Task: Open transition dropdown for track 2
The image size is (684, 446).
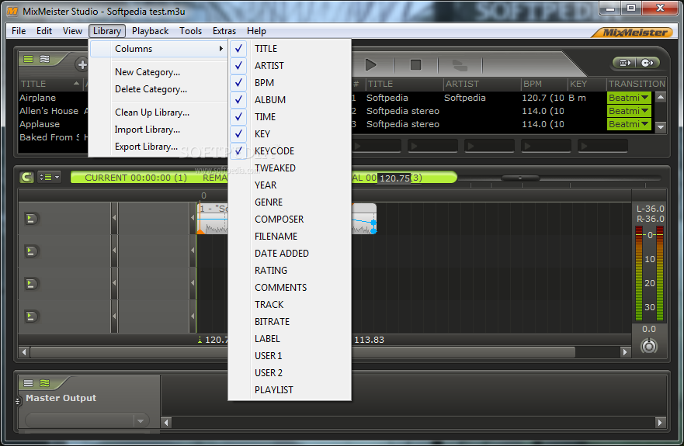Action: pos(629,111)
